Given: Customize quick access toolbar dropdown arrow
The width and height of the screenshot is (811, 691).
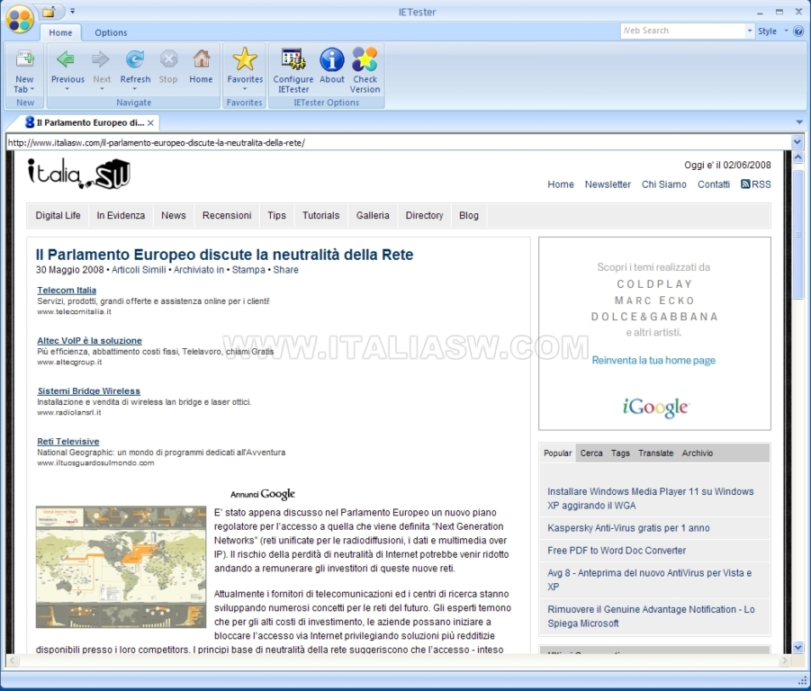Looking at the screenshot, I should [x=72, y=11].
